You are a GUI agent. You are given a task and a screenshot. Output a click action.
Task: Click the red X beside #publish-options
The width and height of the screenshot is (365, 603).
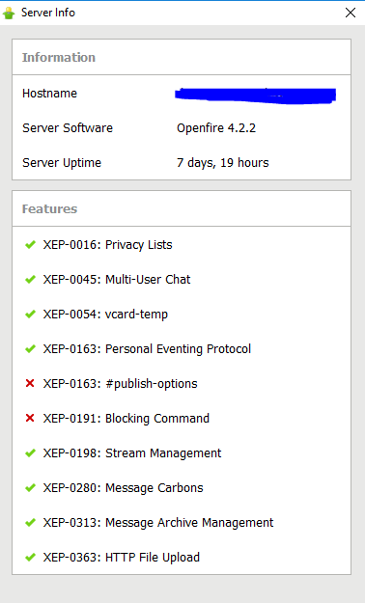coord(30,383)
